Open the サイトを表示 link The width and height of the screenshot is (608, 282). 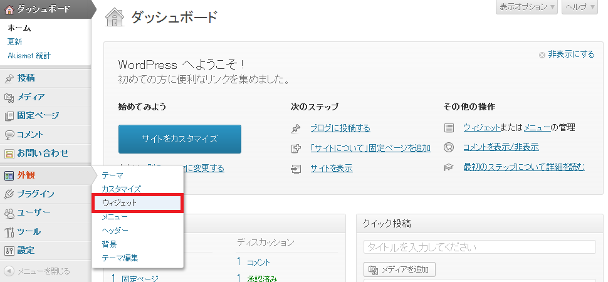pyautogui.click(x=331, y=168)
